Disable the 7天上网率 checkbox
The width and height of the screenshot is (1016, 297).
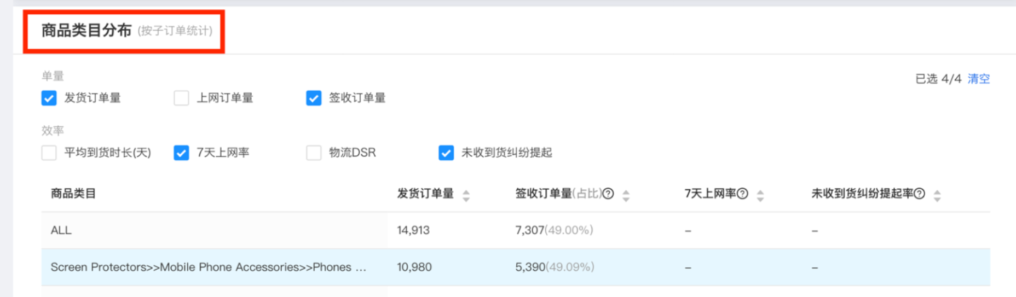coord(181,153)
